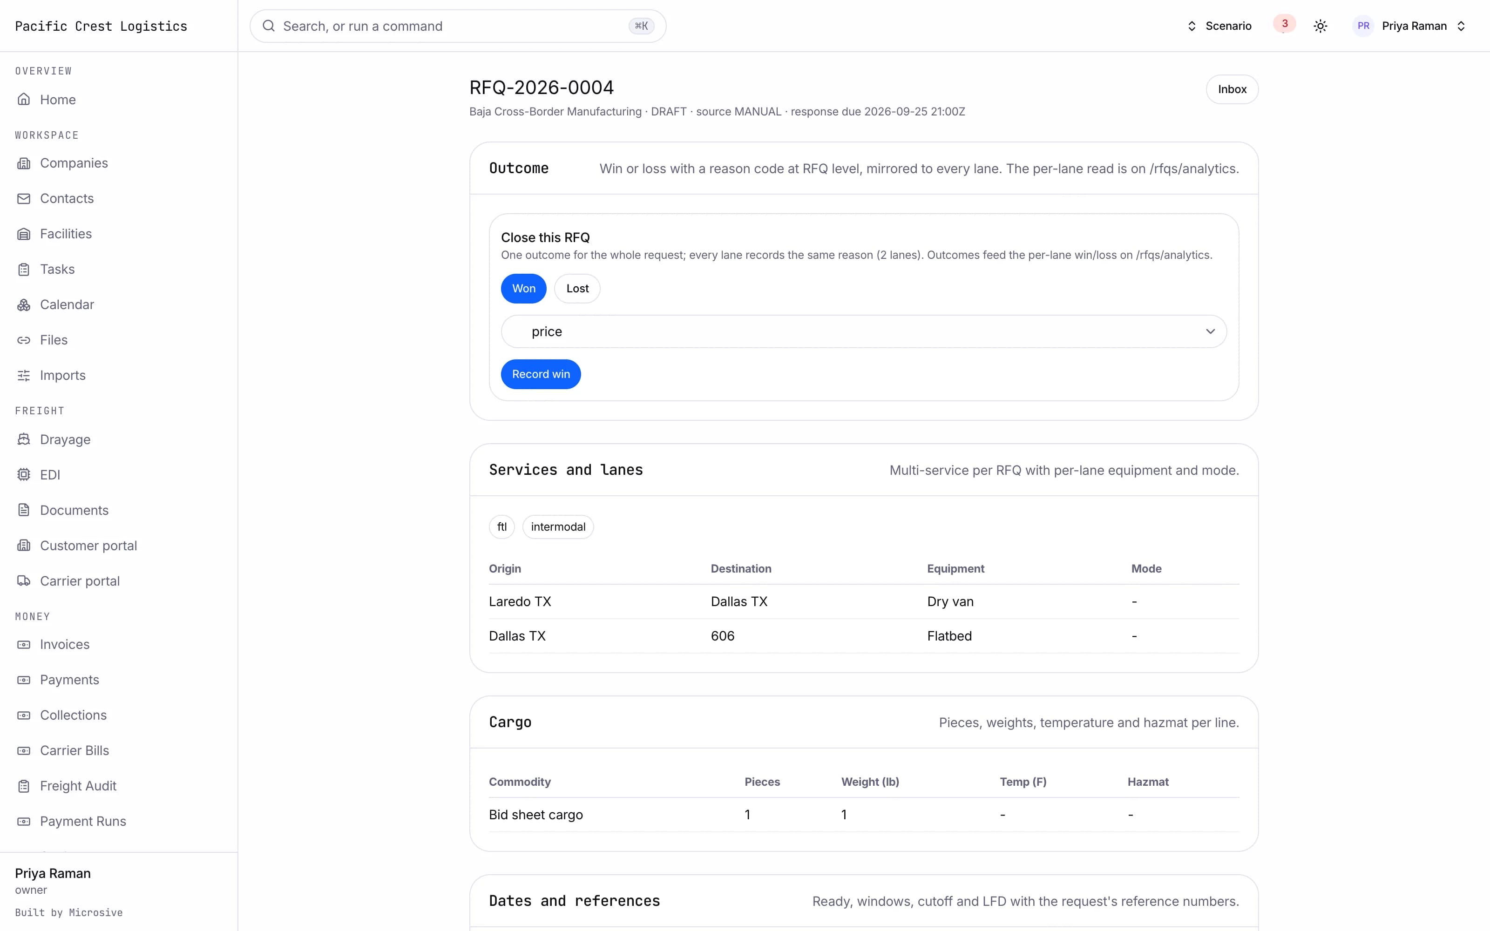
Task: Open Collections in the sidebar
Action: (x=73, y=715)
